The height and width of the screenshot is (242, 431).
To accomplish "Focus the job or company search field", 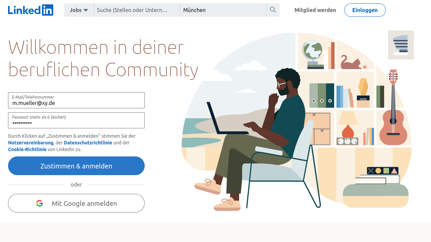I will pyautogui.click(x=137, y=10).
